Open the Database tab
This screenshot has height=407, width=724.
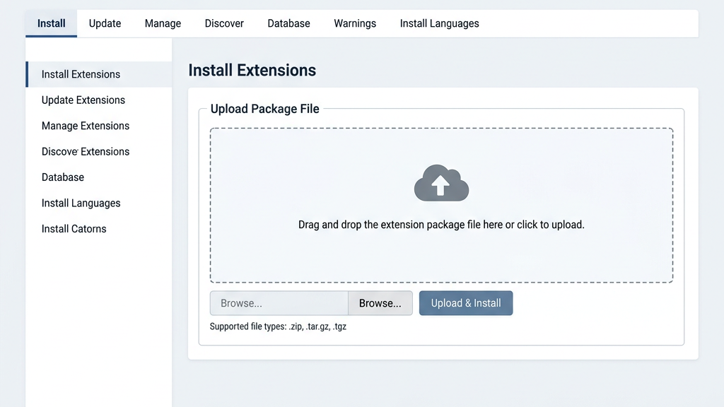pyautogui.click(x=288, y=23)
